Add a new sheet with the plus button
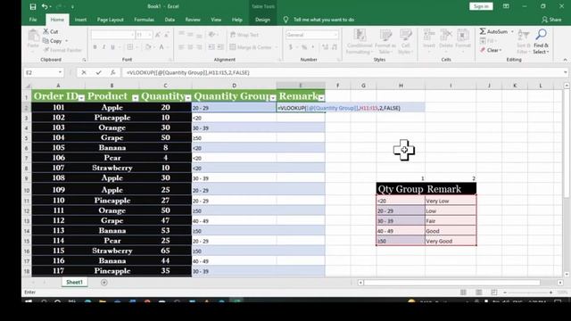571x321 pixels. pyautogui.click(x=104, y=282)
